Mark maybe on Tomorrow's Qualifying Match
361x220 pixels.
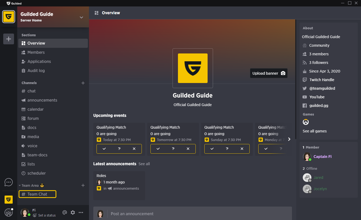coord(173,149)
